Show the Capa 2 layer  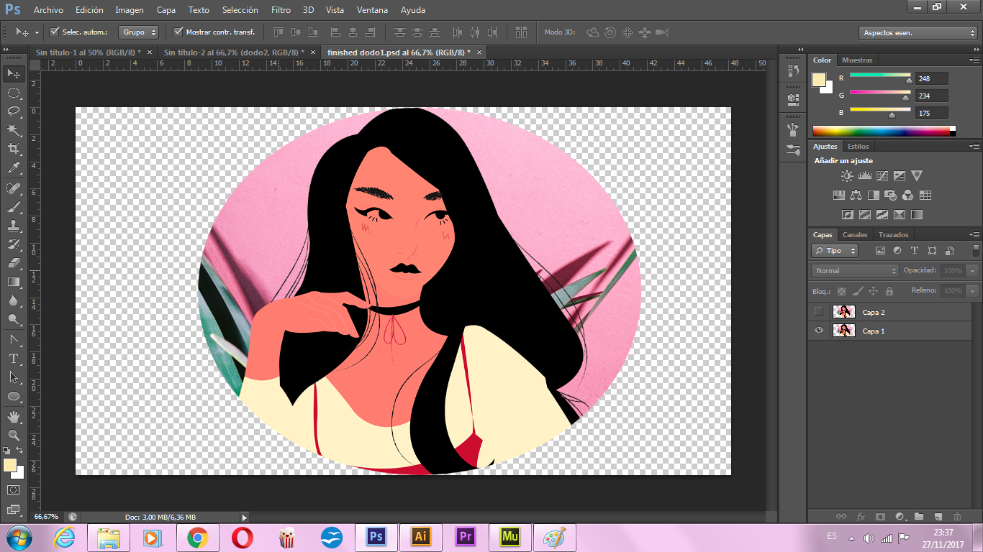tap(818, 311)
